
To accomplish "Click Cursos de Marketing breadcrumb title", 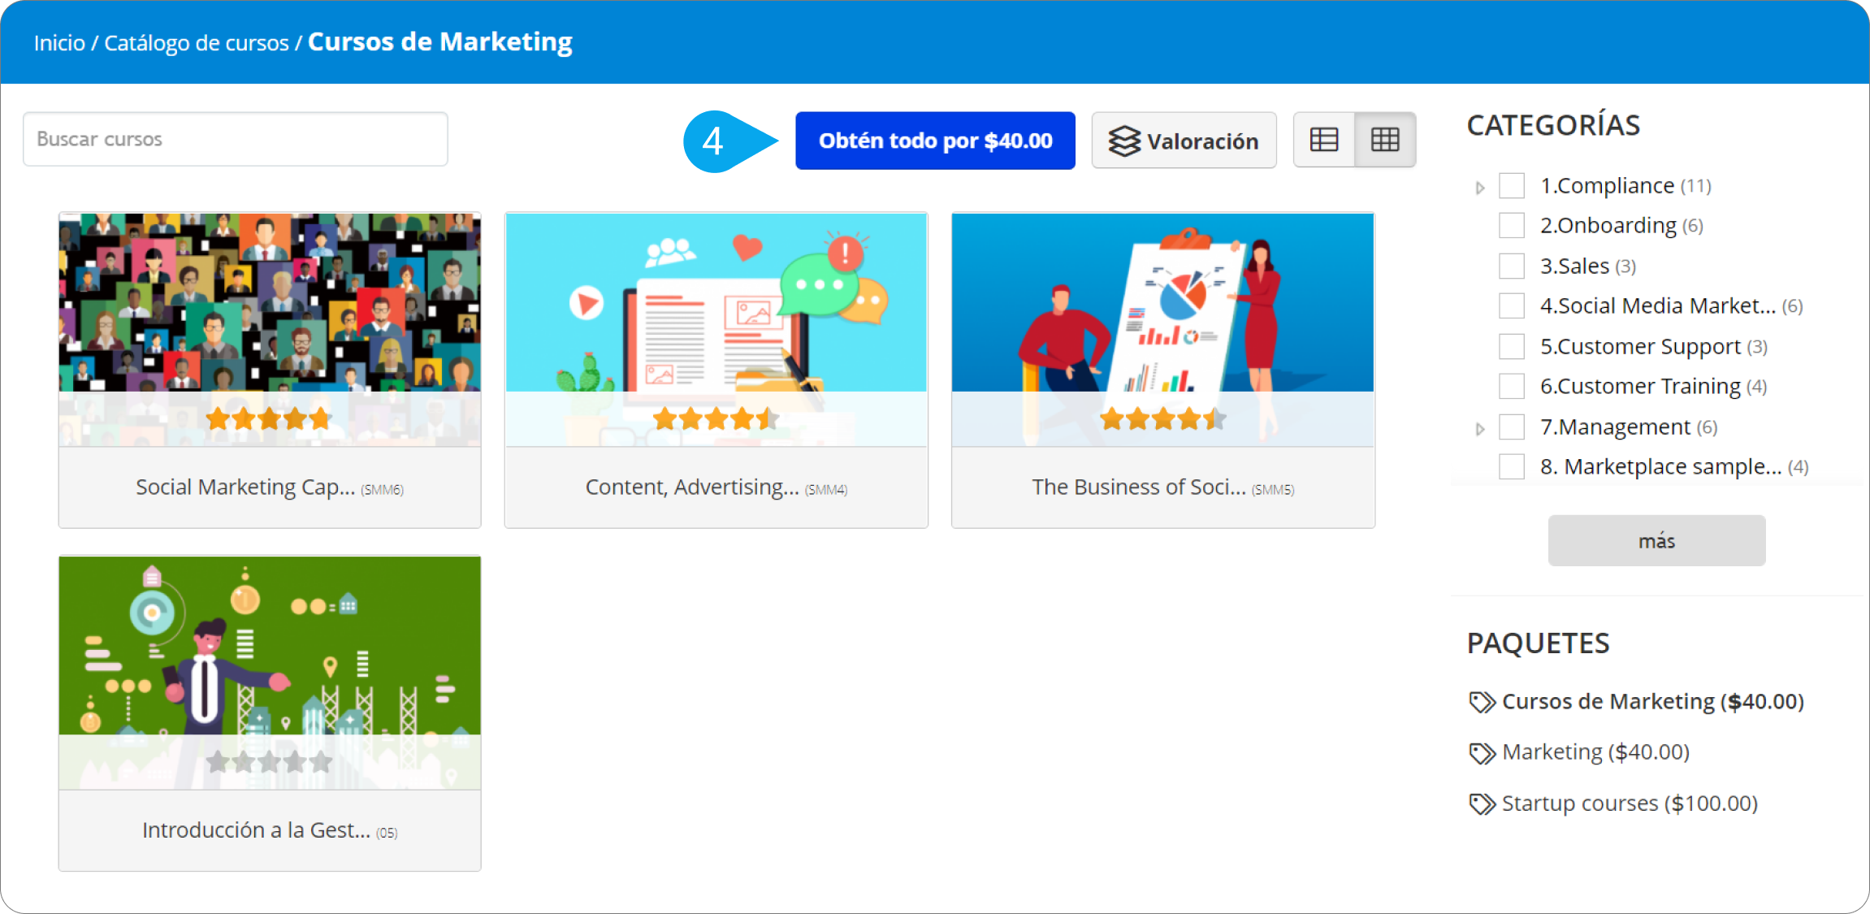I will click(440, 41).
